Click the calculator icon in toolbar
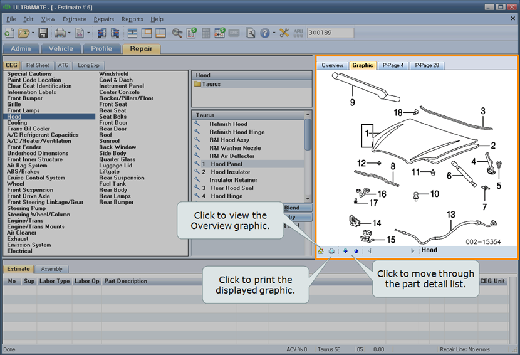Image resolution: width=520 pixels, height=355 pixels. 205,33
